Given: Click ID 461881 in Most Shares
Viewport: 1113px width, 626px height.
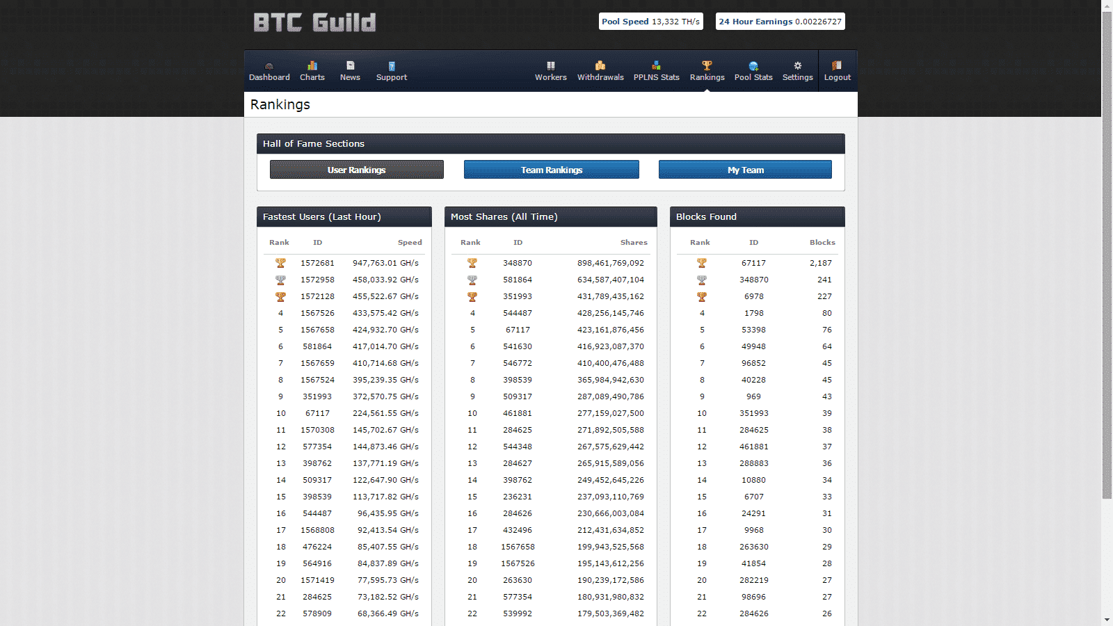Looking at the screenshot, I should [518, 413].
